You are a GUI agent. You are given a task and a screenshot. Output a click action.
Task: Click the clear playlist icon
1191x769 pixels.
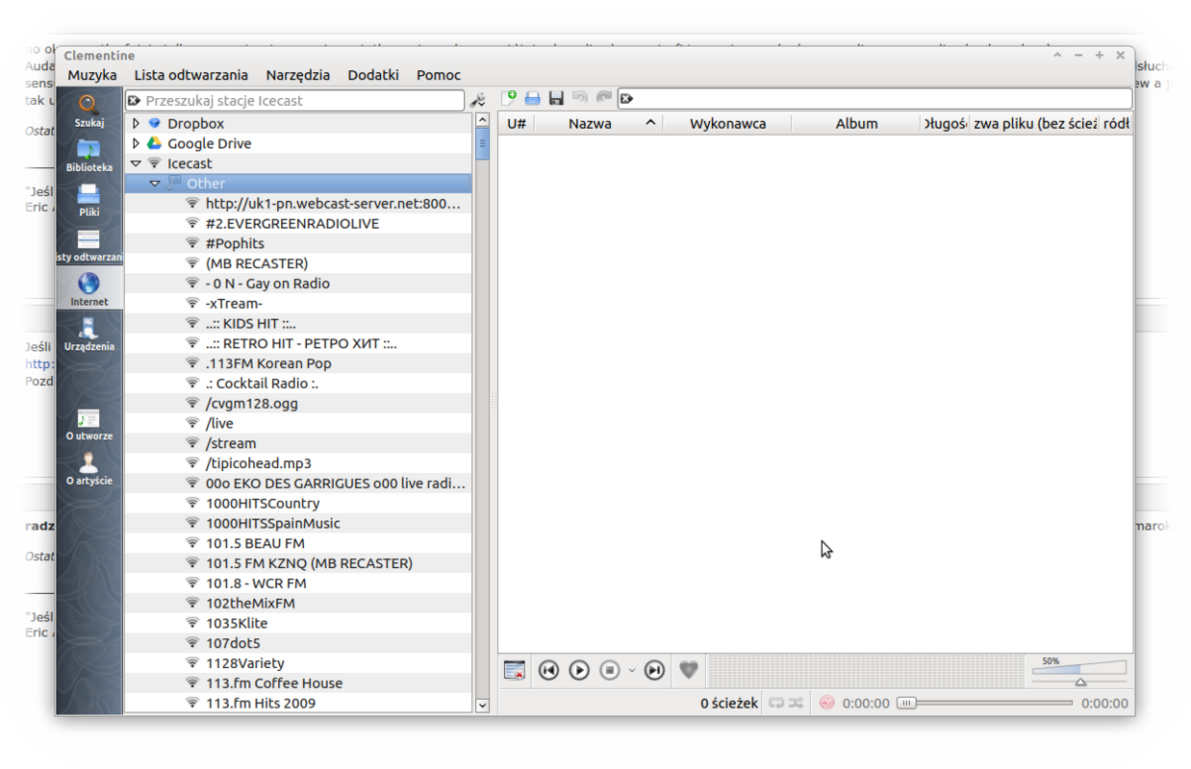(x=515, y=670)
